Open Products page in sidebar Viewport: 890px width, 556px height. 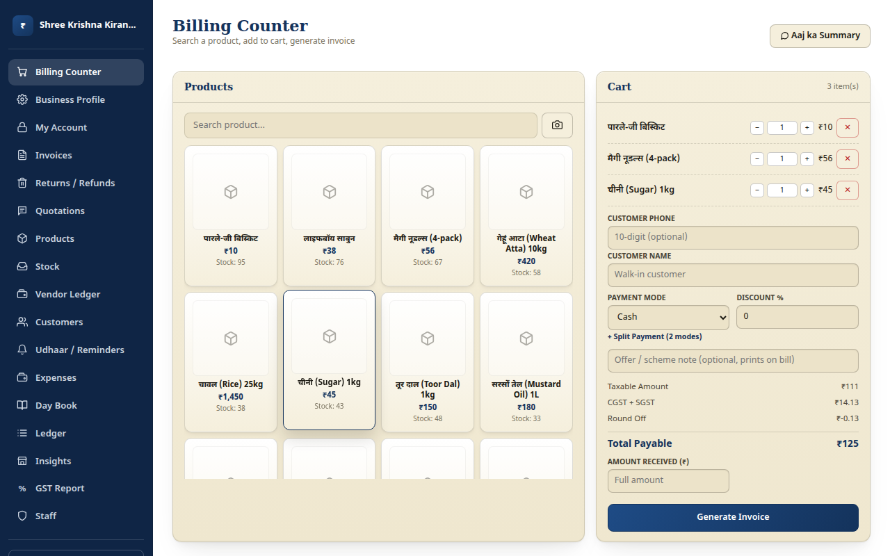click(x=76, y=238)
